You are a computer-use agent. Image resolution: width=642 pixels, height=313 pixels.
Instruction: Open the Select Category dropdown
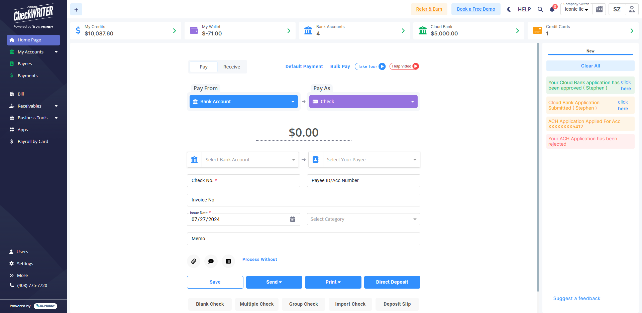pyautogui.click(x=363, y=219)
